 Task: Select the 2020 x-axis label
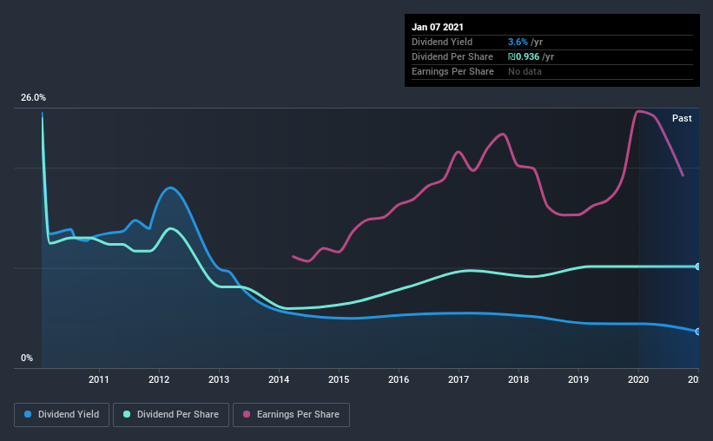click(638, 379)
